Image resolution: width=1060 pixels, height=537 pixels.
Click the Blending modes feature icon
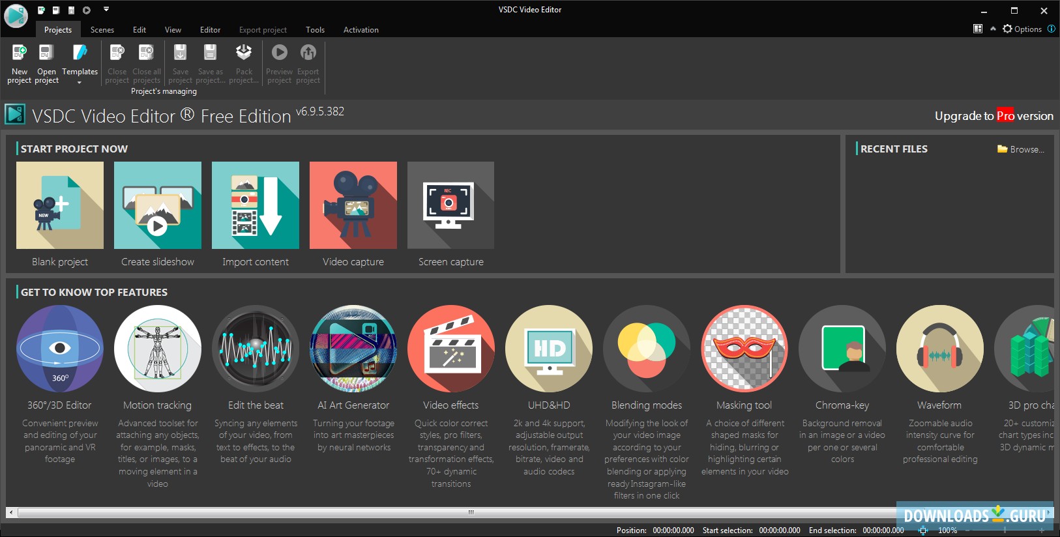(x=647, y=349)
